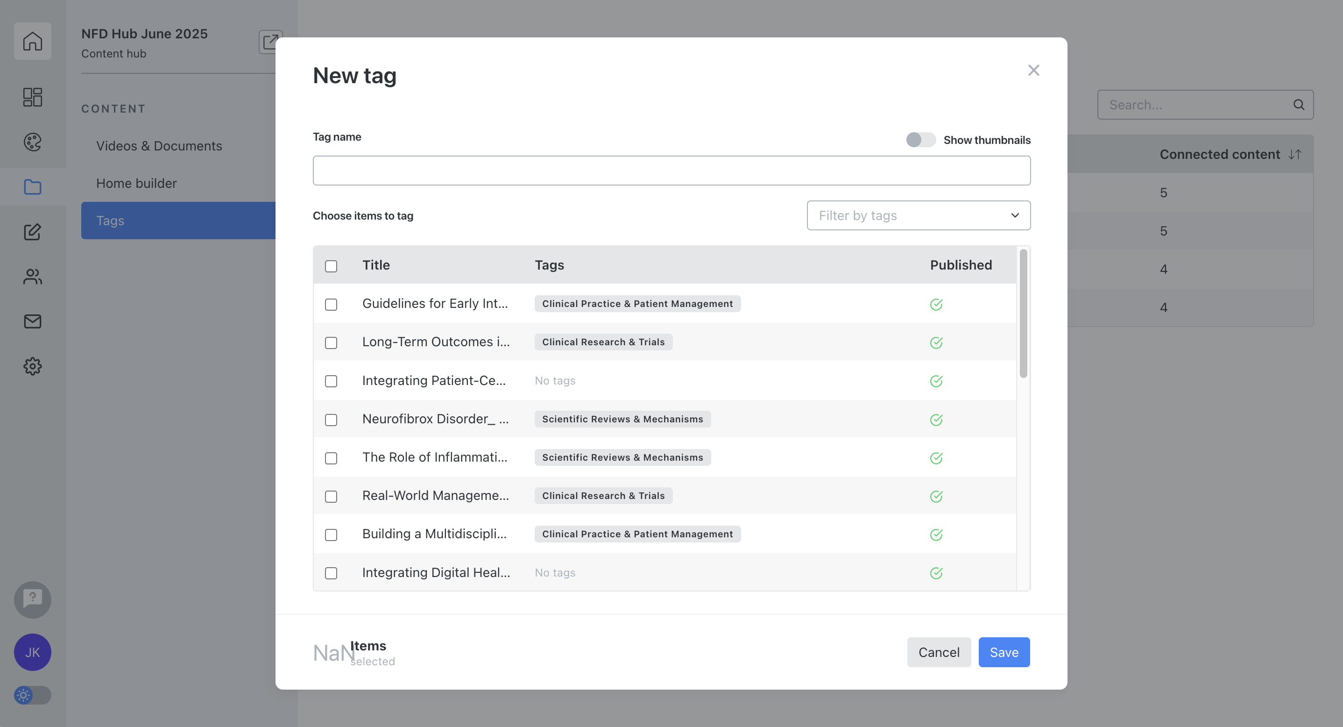Click the Tag name input field
Viewport: 1343px width, 727px height.
click(671, 171)
